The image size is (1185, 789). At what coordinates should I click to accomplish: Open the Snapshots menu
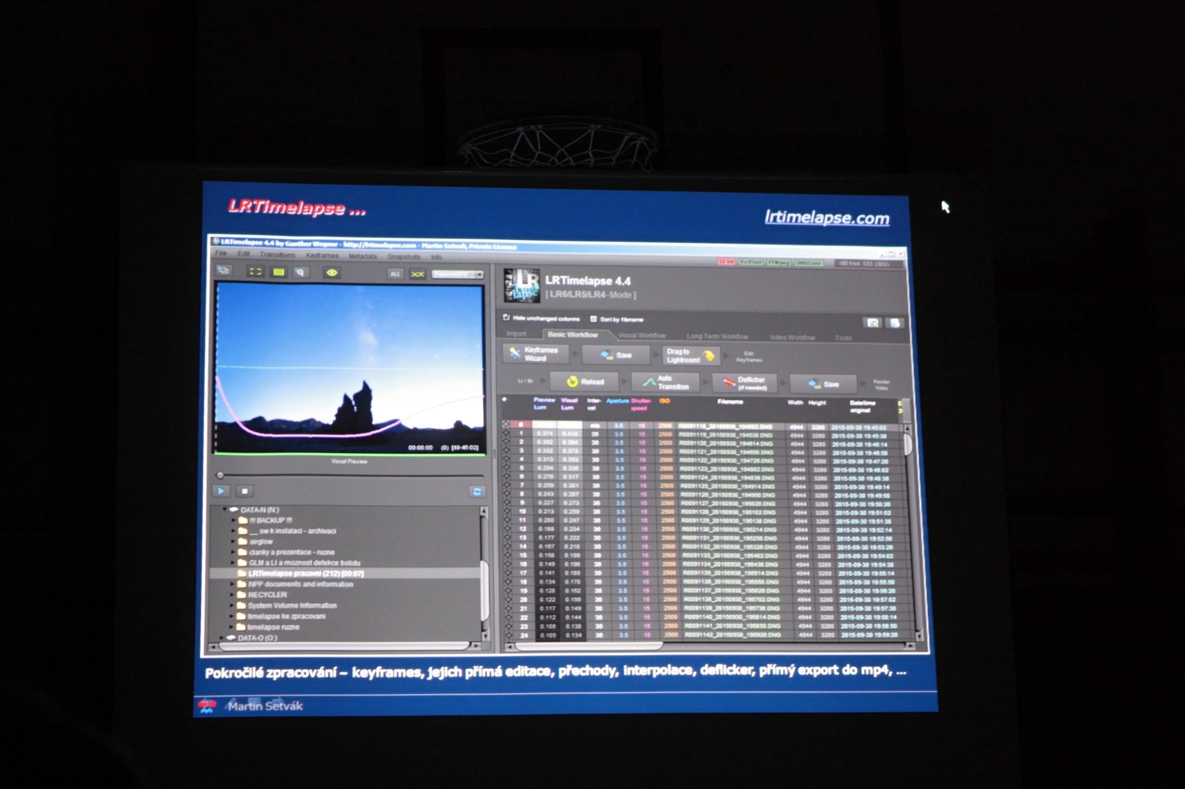coord(403,257)
